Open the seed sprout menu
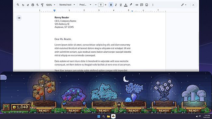Screen dimensions: 212x119 coord(6,107)
